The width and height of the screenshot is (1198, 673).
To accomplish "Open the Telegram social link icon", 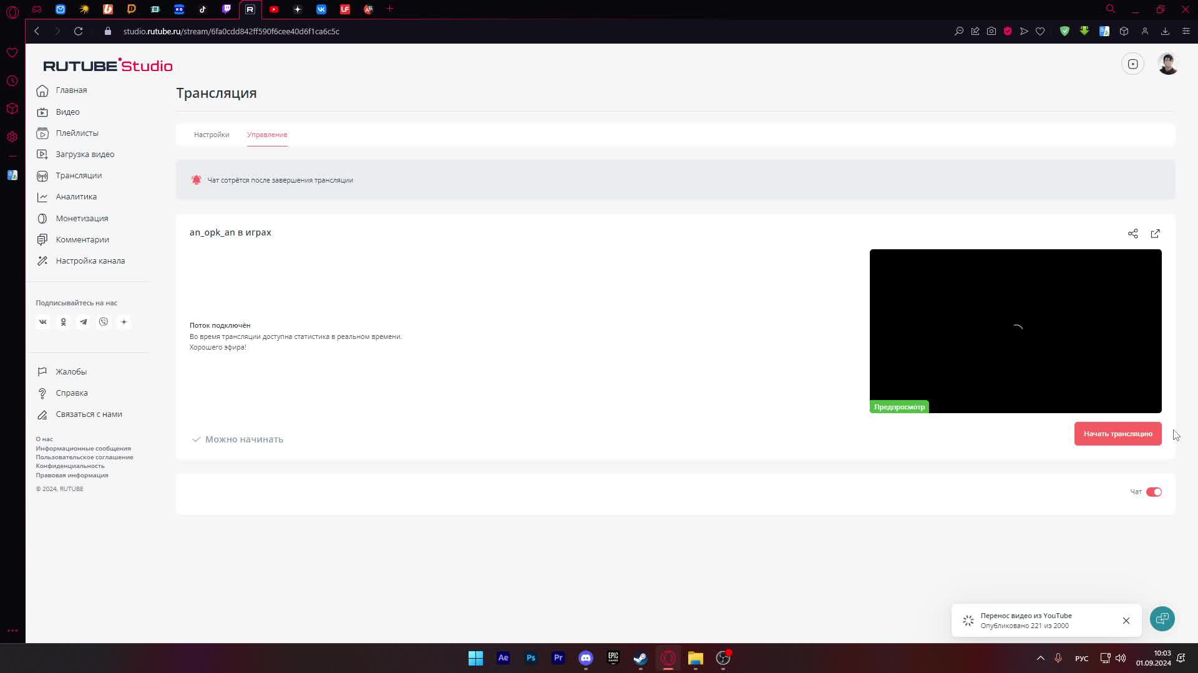I will tap(84, 322).
